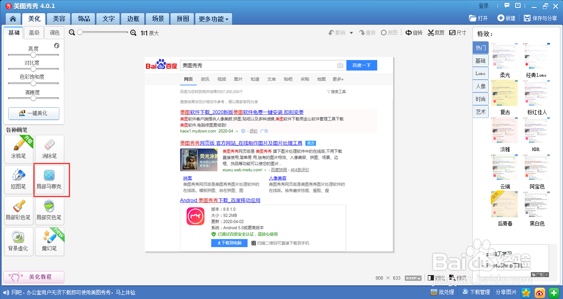Switch to the 场景 tab
563x299 pixels.
[158, 19]
